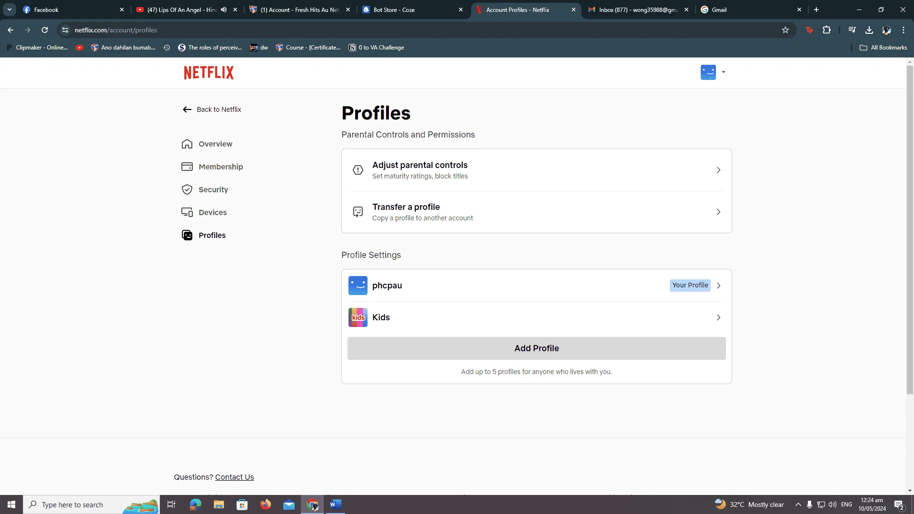This screenshot has height=514, width=914.
Task: Open Firefox from the taskbar
Action: coord(266,504)
